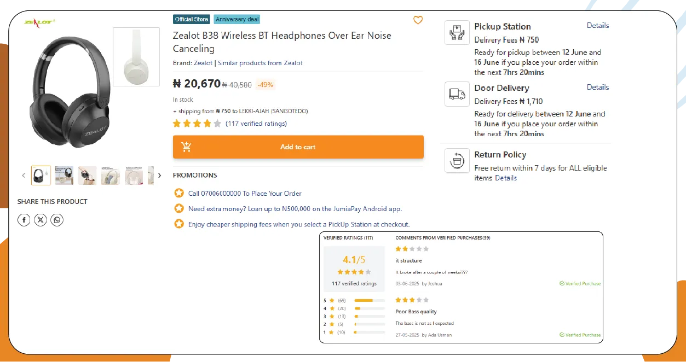Open Details under Return Policy

pyautogui.click(x=505, y=178)
